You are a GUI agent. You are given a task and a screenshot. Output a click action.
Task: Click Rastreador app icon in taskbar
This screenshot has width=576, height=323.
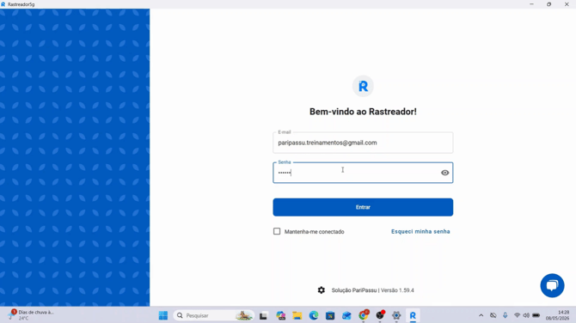[413, 315]
